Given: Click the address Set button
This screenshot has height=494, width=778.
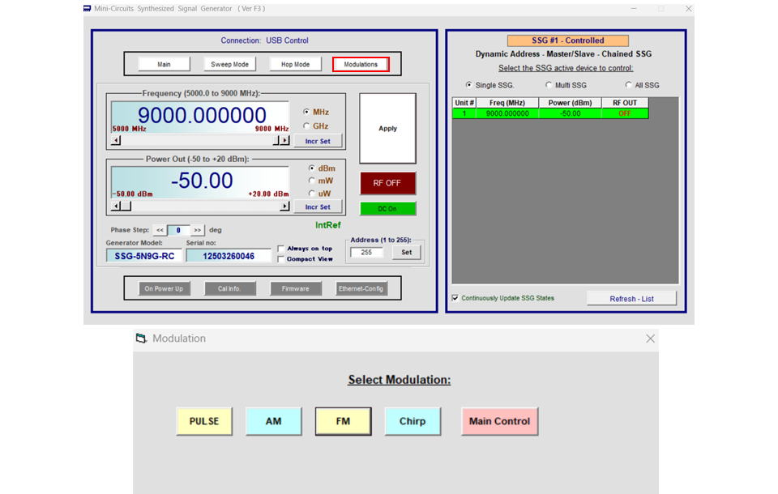Looking at the screenshot, I should pos(406,253).
